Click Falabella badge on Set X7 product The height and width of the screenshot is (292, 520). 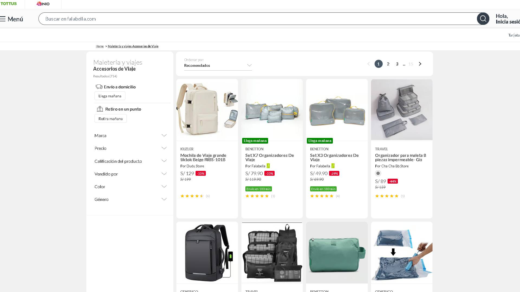tap(268, 166)
